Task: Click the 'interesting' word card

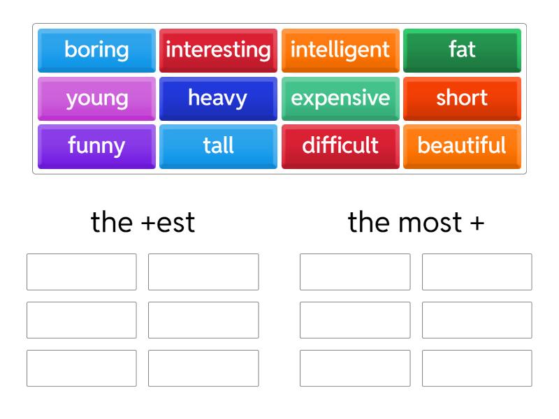Action: click(218, 50)
